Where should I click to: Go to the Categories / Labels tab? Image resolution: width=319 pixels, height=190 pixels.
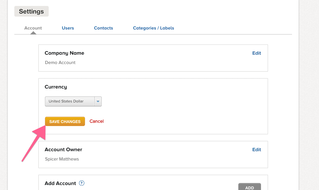[x=153, y=28]
